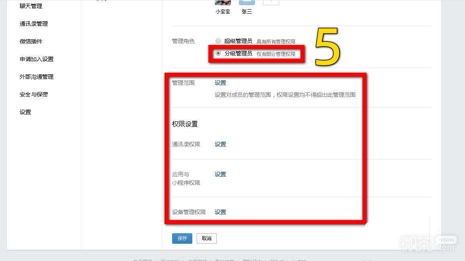The height and width of the screenshot is (261, 465).
Task: Open 设置 link for 设备管理权限
Action: tap(220, 212)
